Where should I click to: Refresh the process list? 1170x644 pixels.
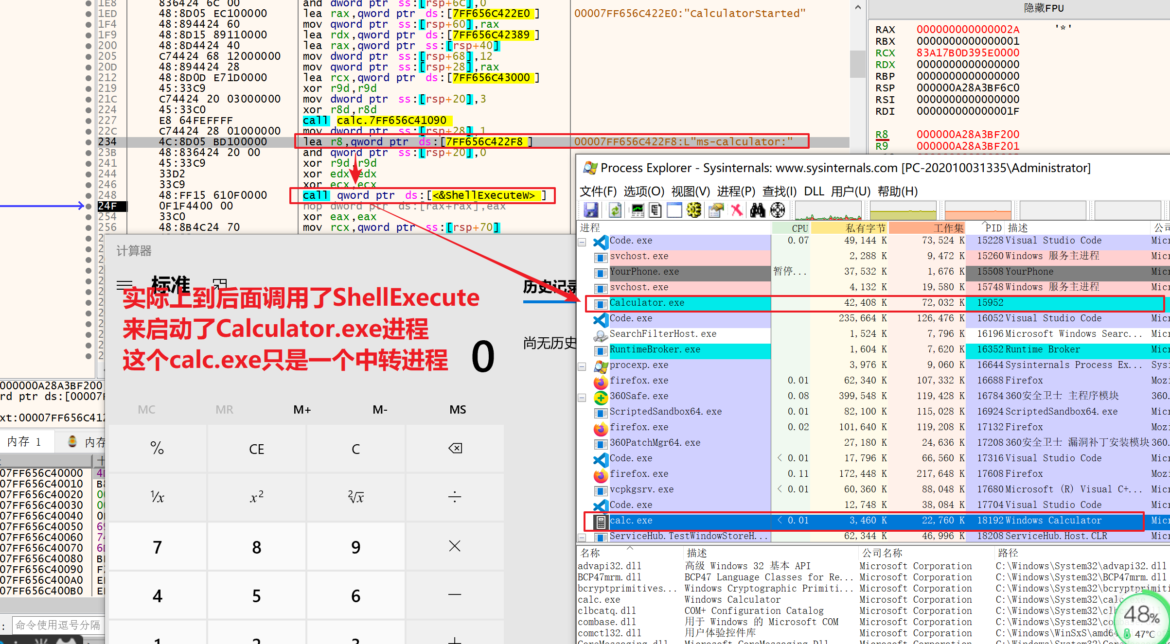(614, 209)
